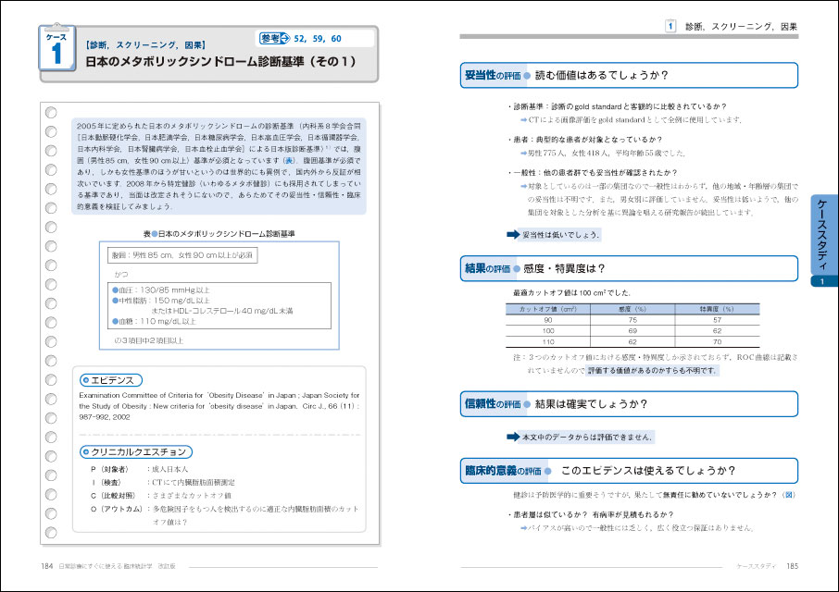This screenshot has height=592, width=839.
Task: Select the 妥当性の評価 section header
Action: [492, 75]
